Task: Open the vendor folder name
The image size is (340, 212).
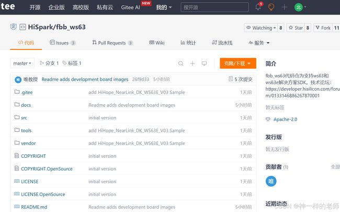Action: [x=28, y=143]
